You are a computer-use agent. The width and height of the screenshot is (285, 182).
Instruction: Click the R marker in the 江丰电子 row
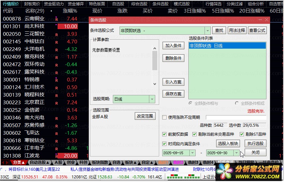click(x=57, y=149)
